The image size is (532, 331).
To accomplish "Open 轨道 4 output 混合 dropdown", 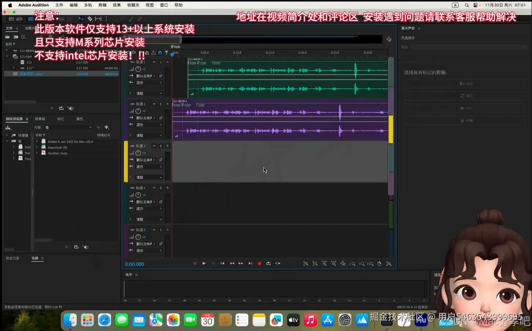I will point(149,209).
